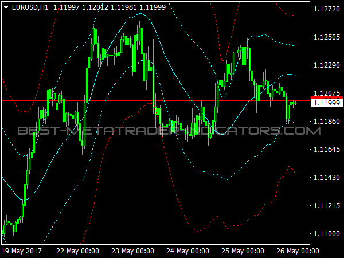This screenshot has height=258, width=344.
Task: Click the 1.11215 price scale label
Action: click(327, 206)
